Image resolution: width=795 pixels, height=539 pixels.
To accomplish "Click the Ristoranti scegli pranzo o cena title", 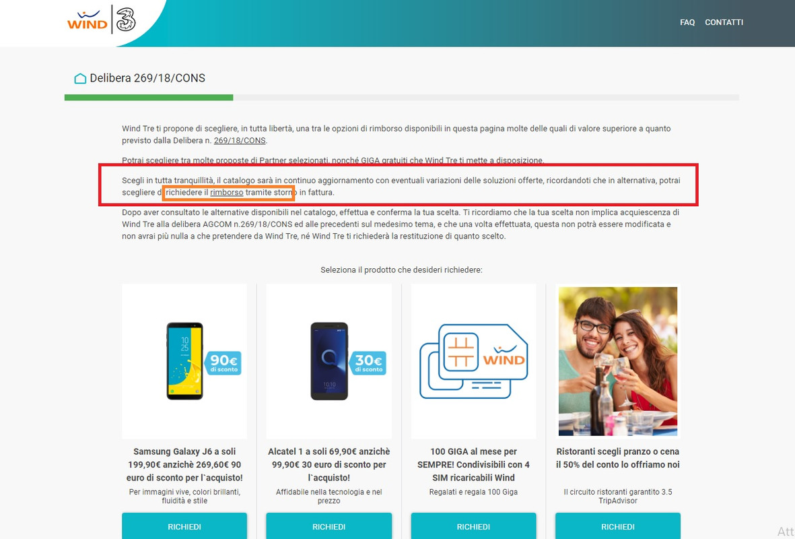I will coord(617,457).
